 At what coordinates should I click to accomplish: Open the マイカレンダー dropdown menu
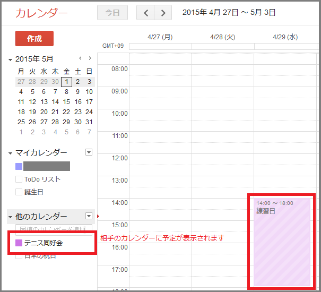click(x=89, y=152)
